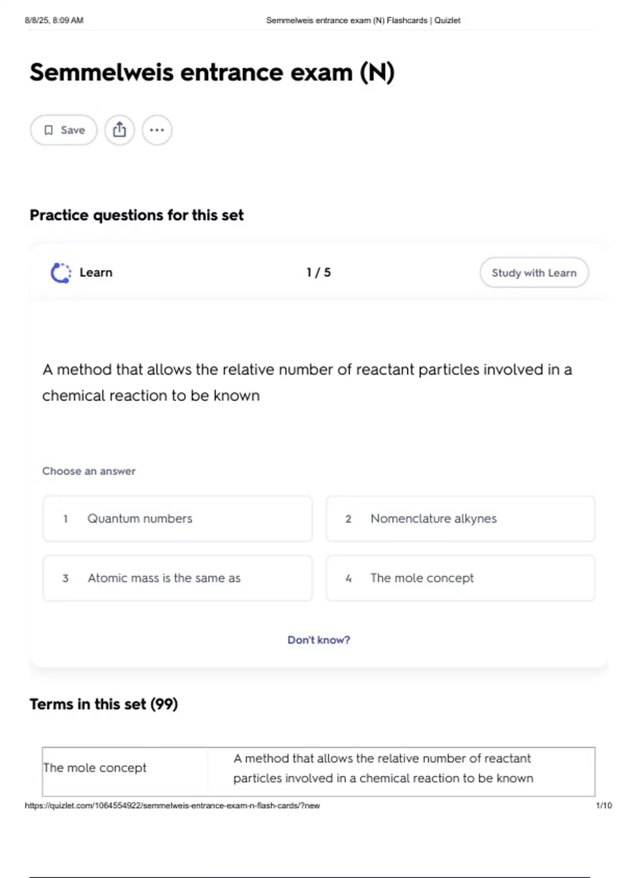Open the quizlet.com URL in the footer
Viewport: 620px width, 878px height.
point(172,805)
